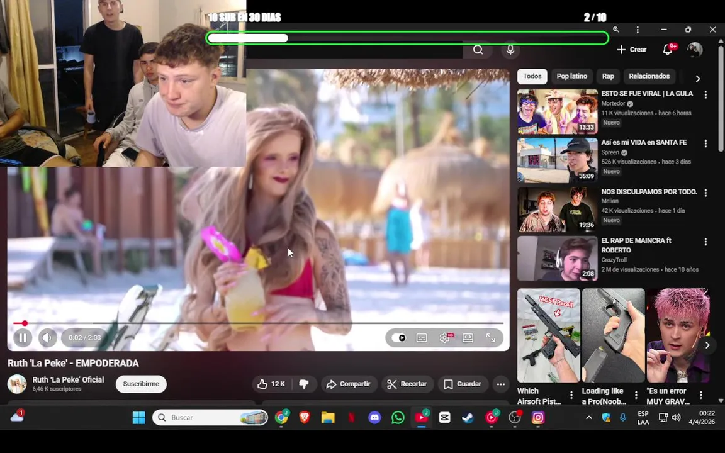Screen dimensions: 725x453
Task: Open Netflix from the taskbar
Action: pyautogui.click(x=351, y=418)
